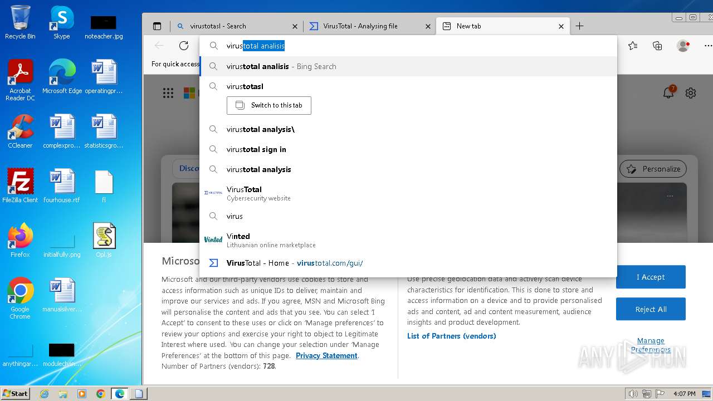Select suggestion virustotal analisis - Bing Search
This screenshot has width=713, height=401.
[x=408, y=66]
